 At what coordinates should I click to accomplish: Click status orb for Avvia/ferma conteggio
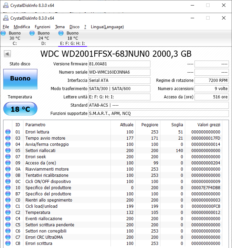[x=8, y=144]
